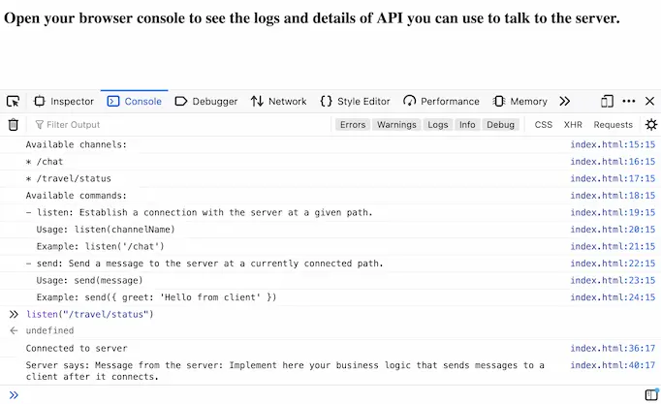Toggle the Warnings filter
Screen dimensions: 661x404
396,124
